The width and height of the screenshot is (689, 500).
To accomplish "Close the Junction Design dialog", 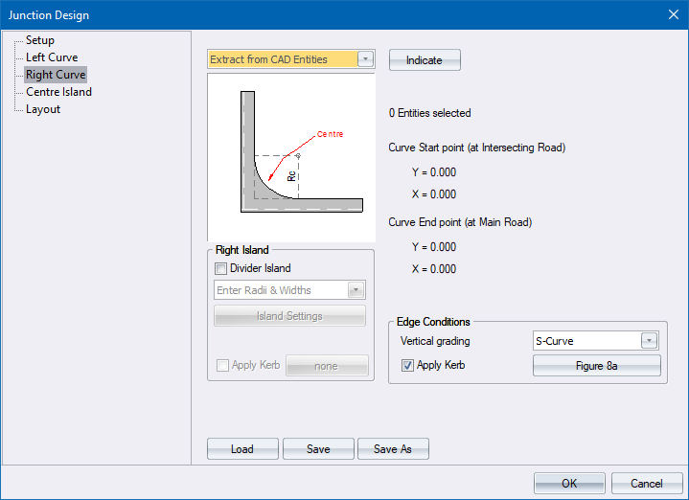I will 672,13.
